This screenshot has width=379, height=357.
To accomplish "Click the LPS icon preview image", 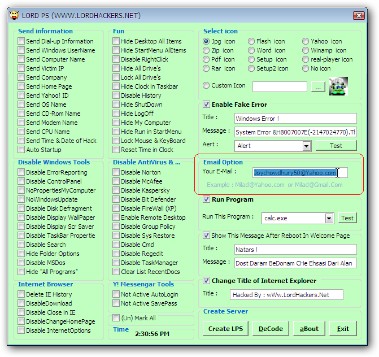I will coord(338,86).
